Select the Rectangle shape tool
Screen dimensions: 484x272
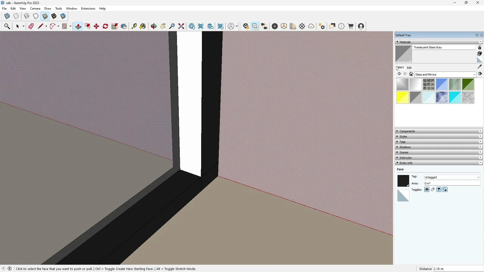[64, 26]
